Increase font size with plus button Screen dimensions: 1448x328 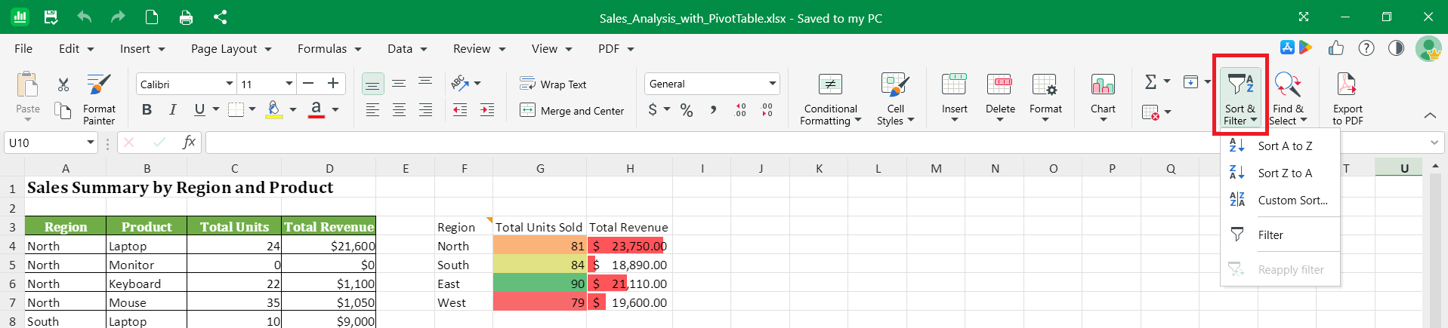(x=333, y=83)
